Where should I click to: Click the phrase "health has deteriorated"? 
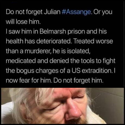coord(38,41)
